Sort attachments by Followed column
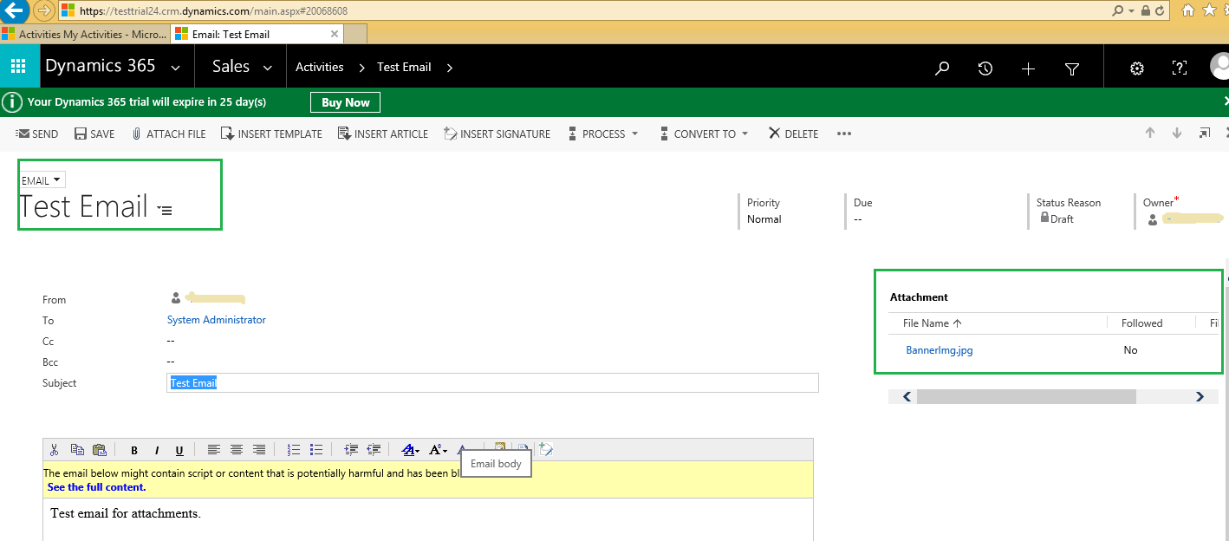This screenshot has width=1229, height=541. pyautogui.click(x=1141, y=323)
